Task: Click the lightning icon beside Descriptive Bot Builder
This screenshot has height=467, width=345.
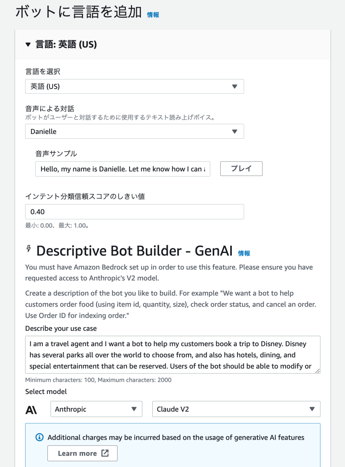Action: 29,249
